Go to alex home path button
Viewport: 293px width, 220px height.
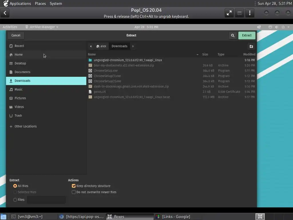[x=101, y=46]
